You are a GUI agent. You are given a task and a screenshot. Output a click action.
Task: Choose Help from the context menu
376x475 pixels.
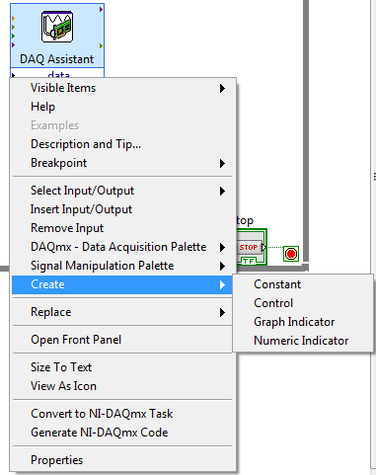122,107
